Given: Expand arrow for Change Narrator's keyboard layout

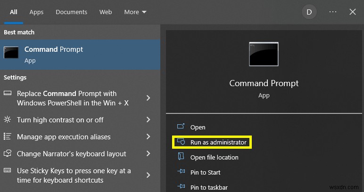Looking at the screenshot, I should point(148,154).
